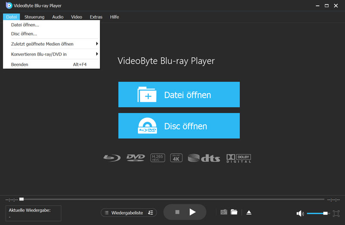Viewport: 345px width, 225px height.
Task: Click the 'VideoByte Blu-ray Player' heading
Action: pos(166,61)
